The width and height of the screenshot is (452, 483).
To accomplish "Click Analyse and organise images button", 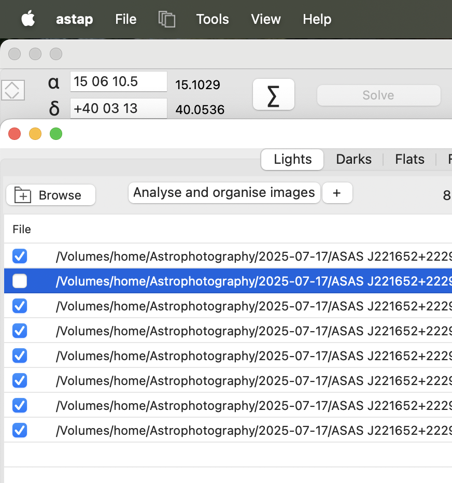I will (224, 193).
